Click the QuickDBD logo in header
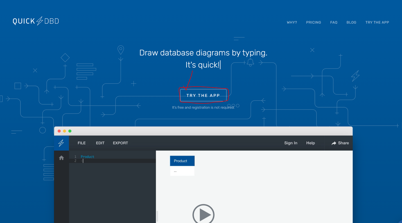This screenshot has height=223, width=402. click(x=36, y=21)
